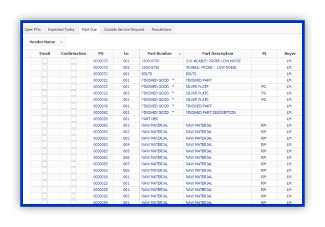This screenshot has height=227, width=325.
Task: Tick Email box in PART NEG row
Action: [x=45, y=119]
